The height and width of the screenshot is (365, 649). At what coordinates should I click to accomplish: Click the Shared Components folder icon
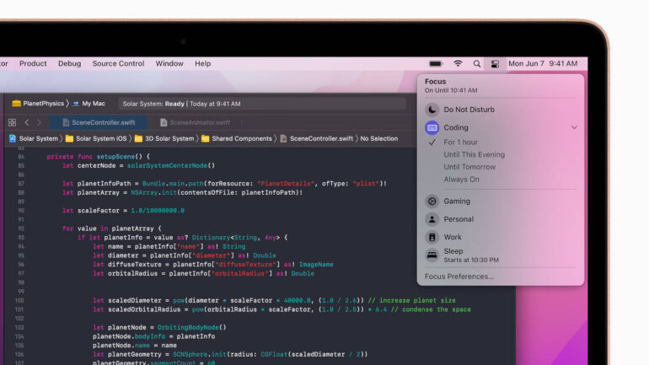click(206, 138)
